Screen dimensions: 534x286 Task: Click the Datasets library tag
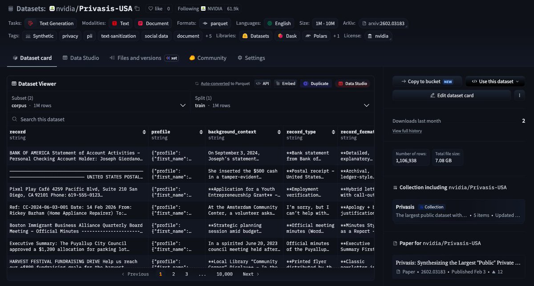click(256, 36)
